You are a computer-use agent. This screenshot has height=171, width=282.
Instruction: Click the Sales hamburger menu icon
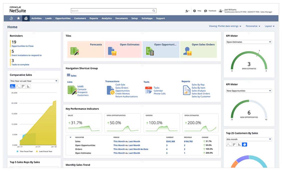68,75
